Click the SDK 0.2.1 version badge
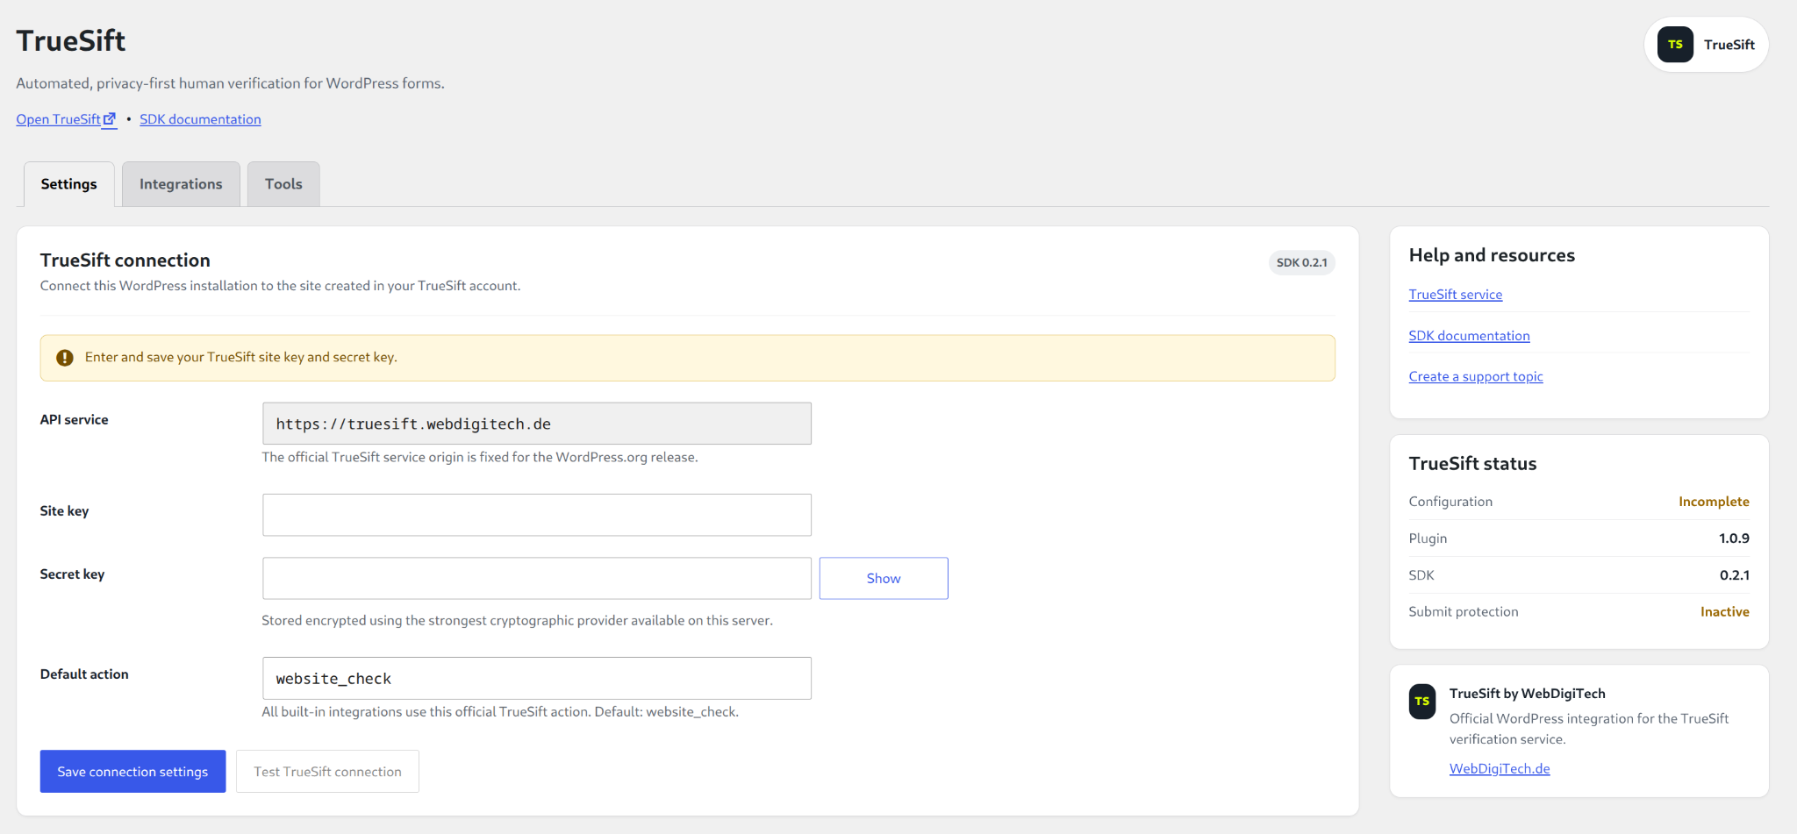Image resolution: width=1797 pixels, height=834 pixels. pyautogui.click(x=1302, y=263)
